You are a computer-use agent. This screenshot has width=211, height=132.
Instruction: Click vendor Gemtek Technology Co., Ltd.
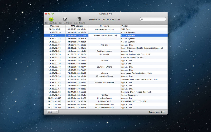point(136,54)
